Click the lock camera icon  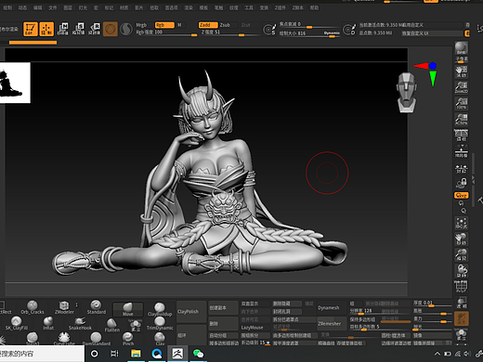(461, 183)
